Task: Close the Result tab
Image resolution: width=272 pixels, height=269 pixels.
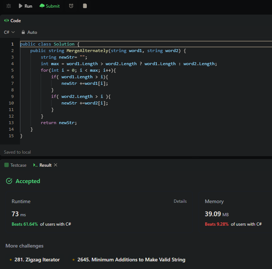Action: [56, 165]
